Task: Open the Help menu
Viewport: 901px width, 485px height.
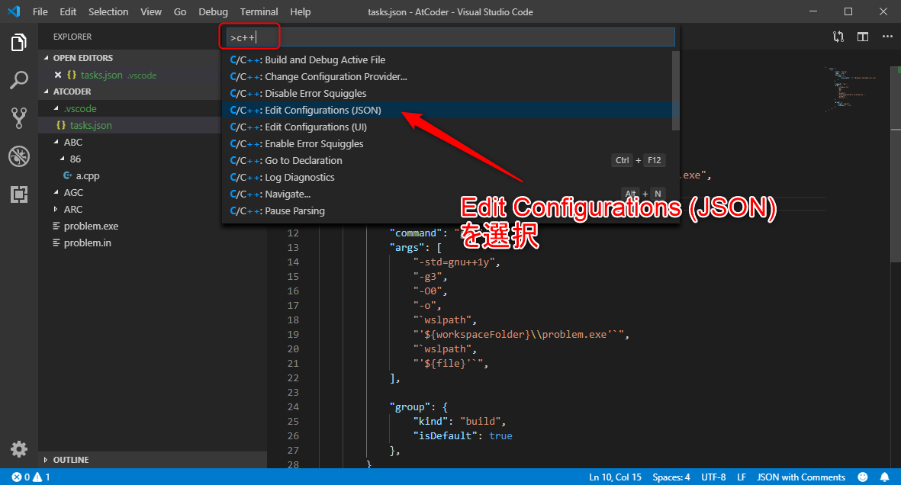Action: pos(300,11)
